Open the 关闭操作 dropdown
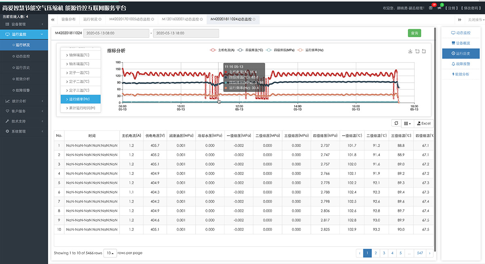The width and height of the screenshot is (485, 264). 476,20
